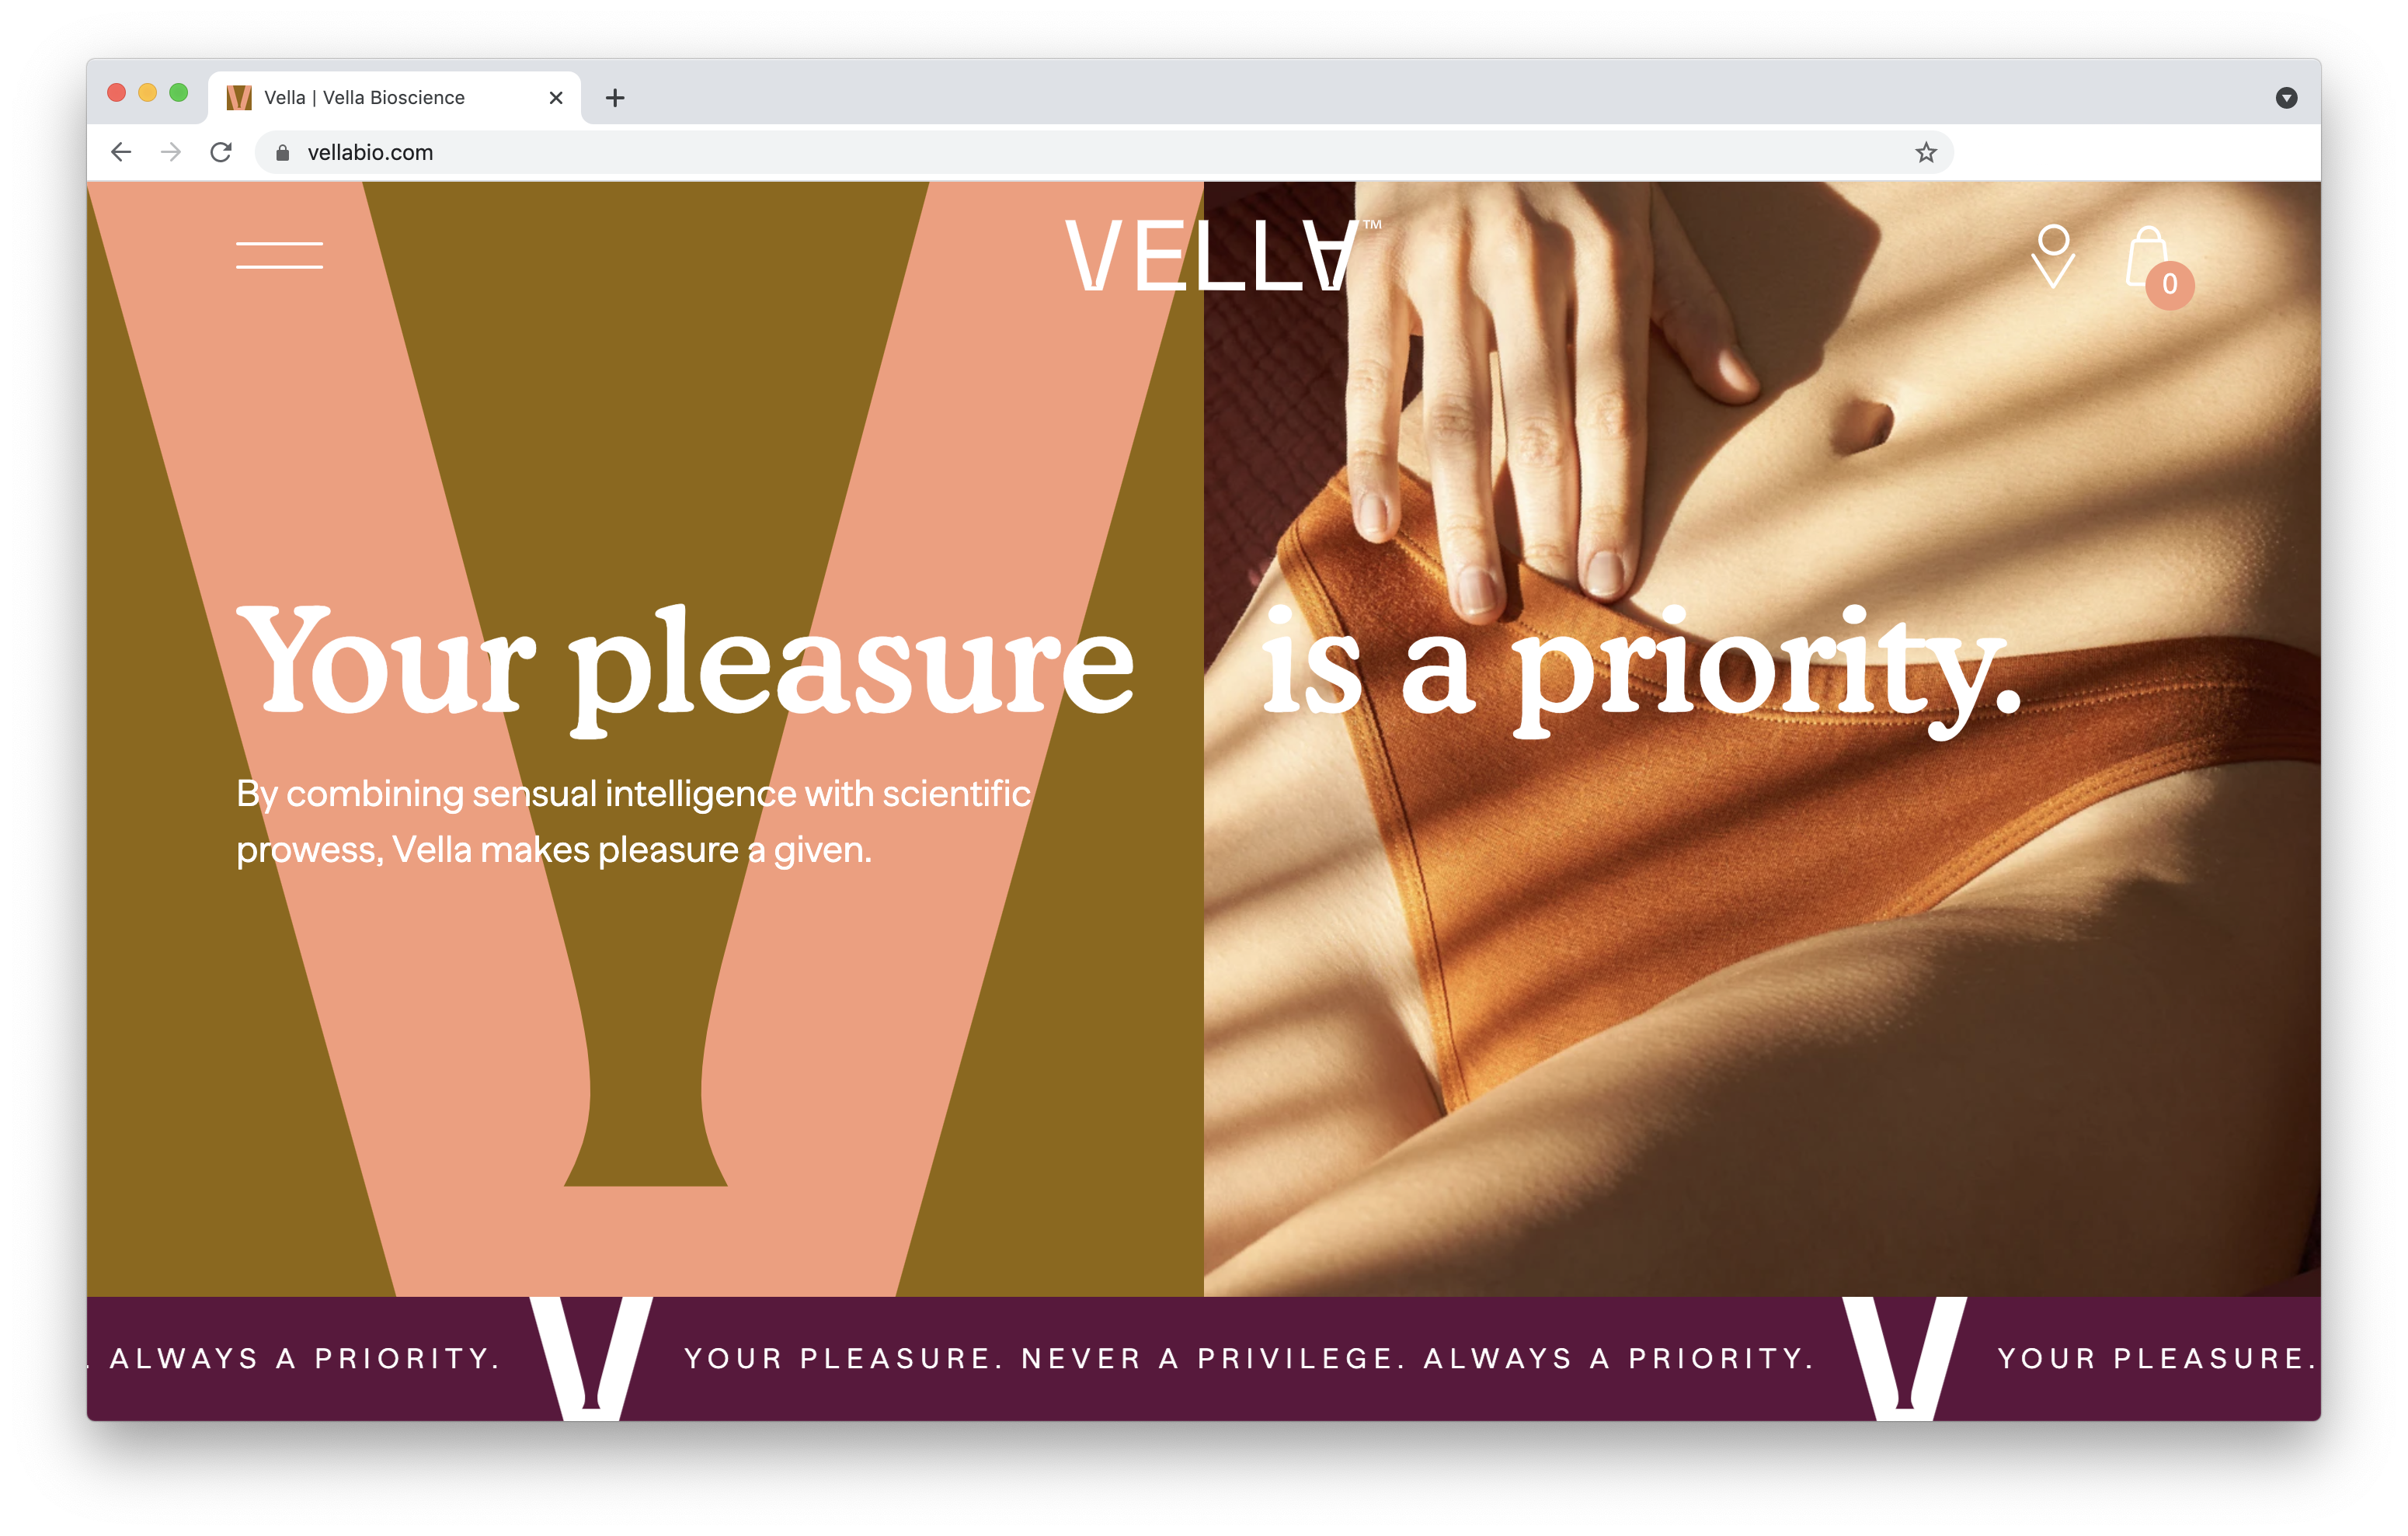View site security lock info
Viewport: 2408px width, 1536px height.
283,152
